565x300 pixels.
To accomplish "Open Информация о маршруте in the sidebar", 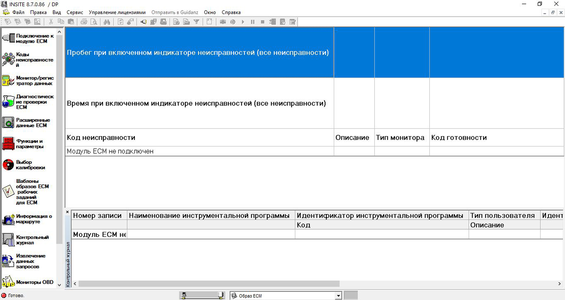I will tap(9, 219).
